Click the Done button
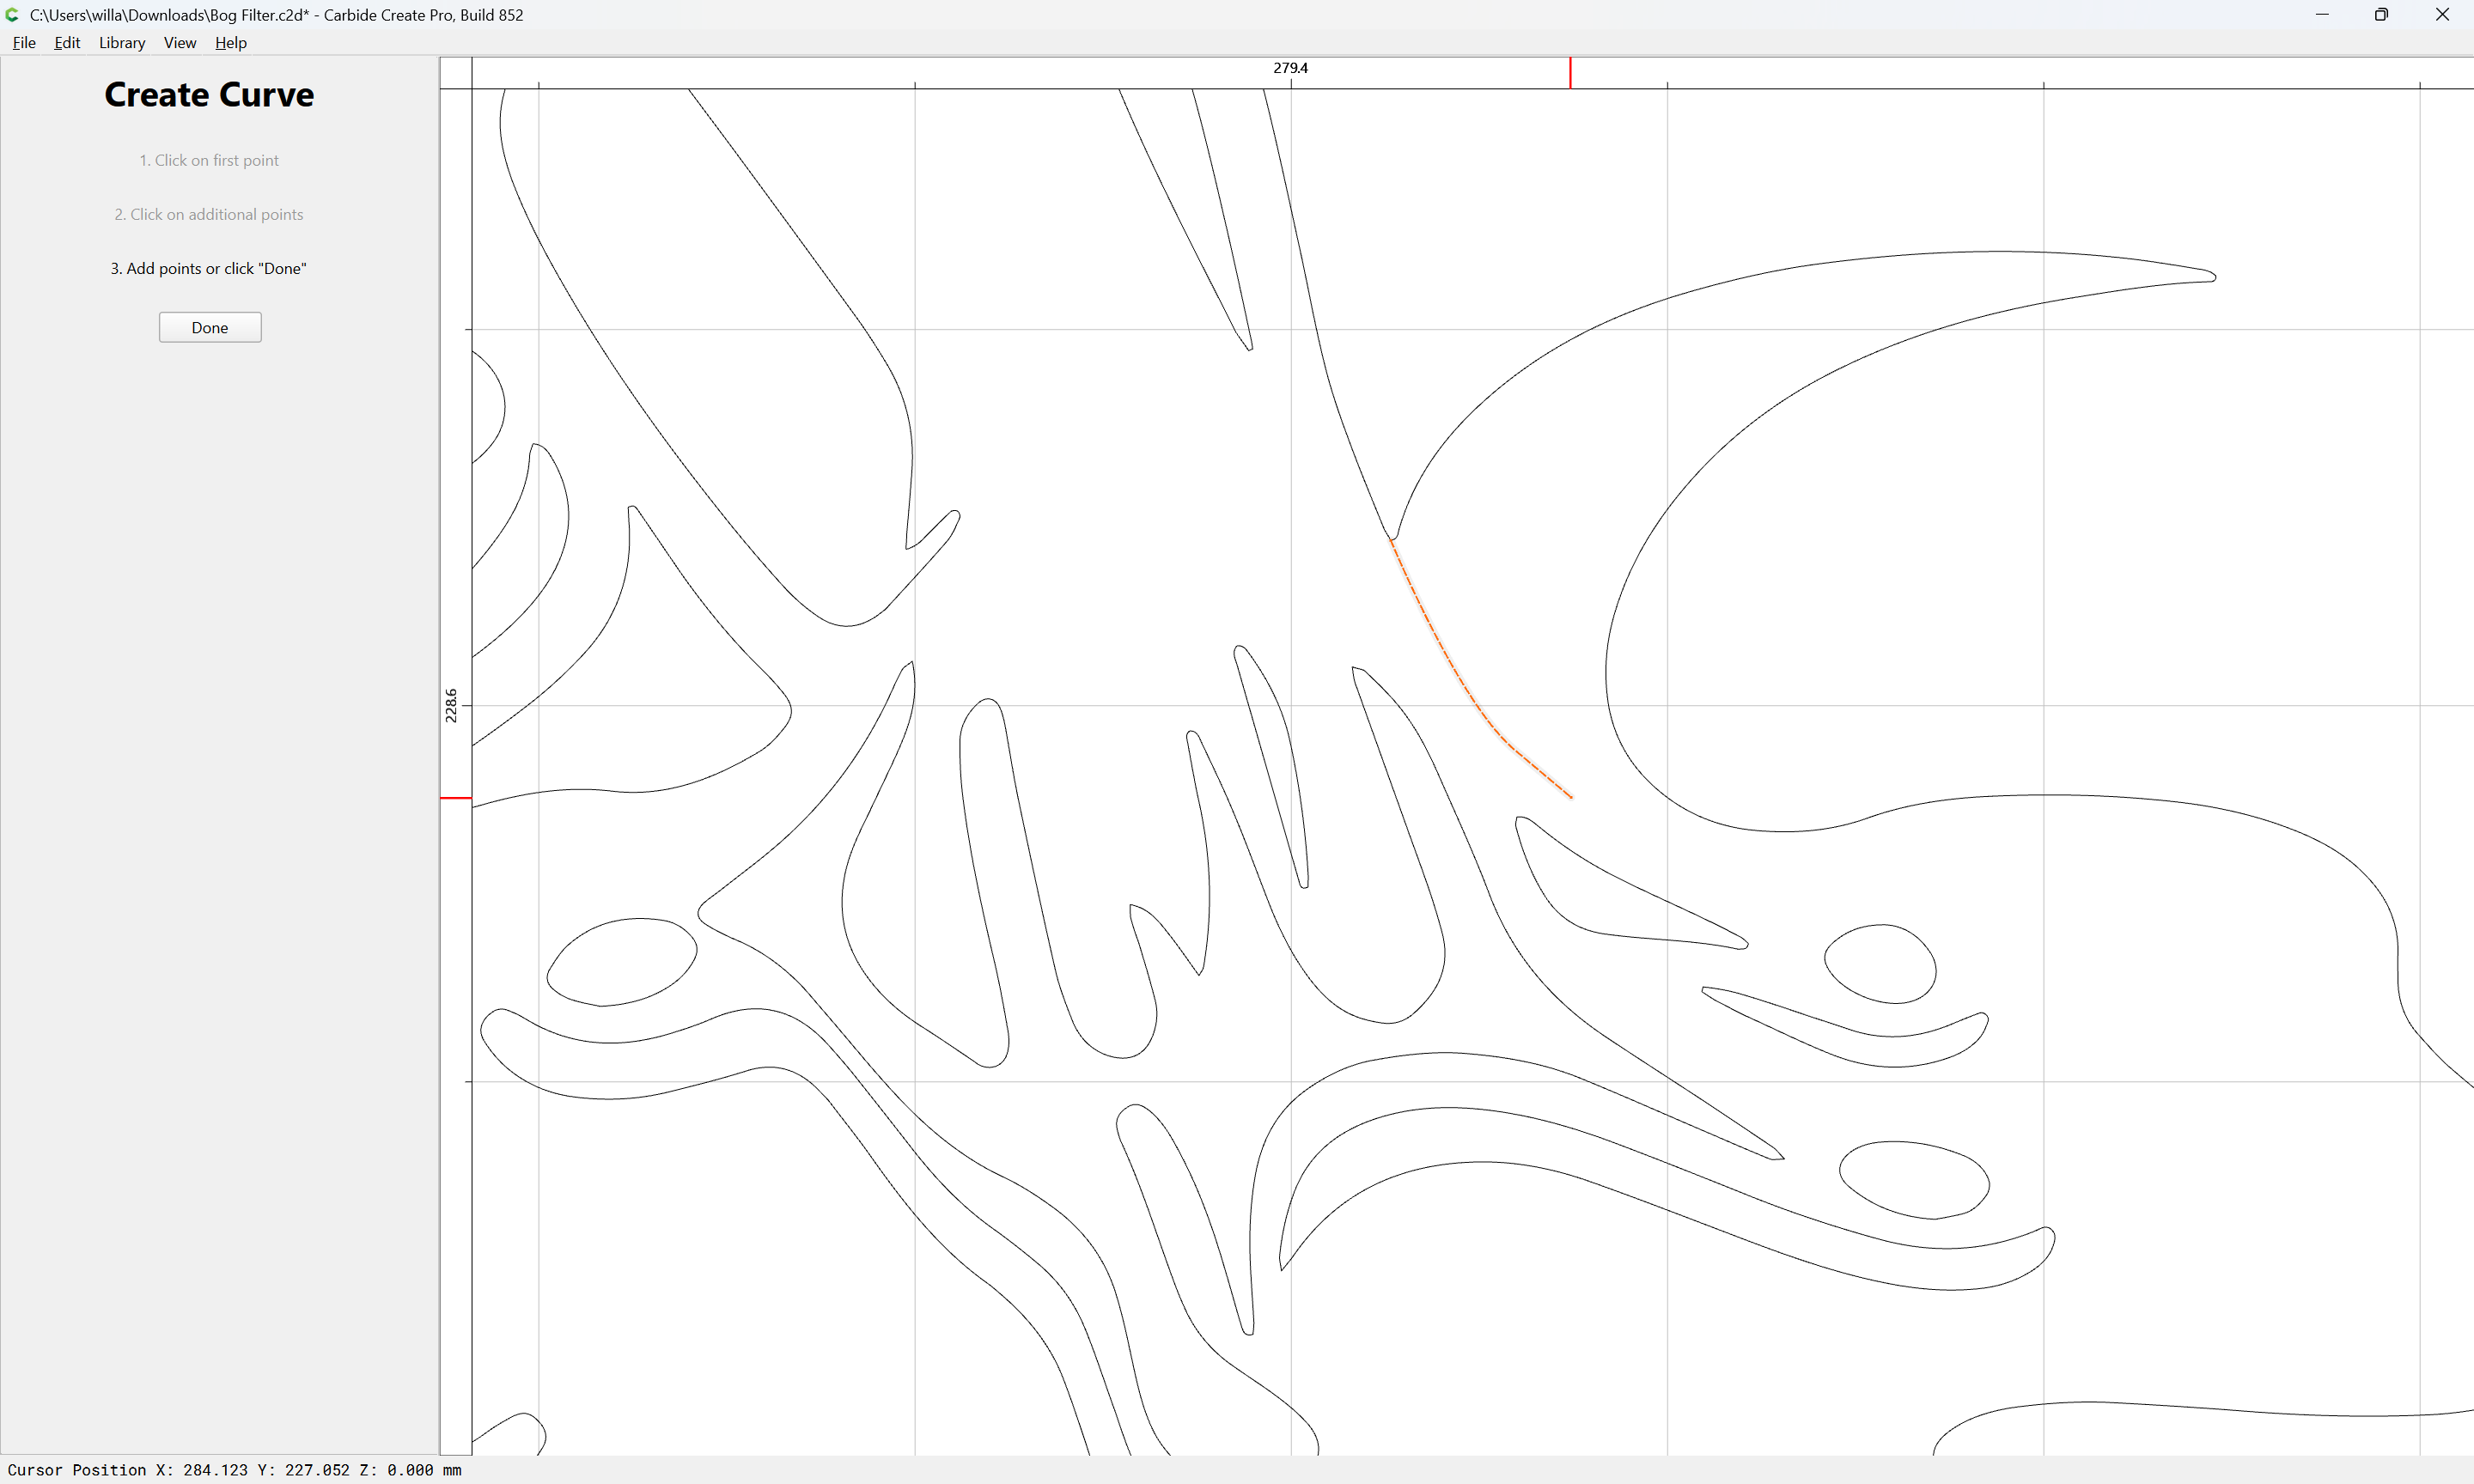 (210, 327)
